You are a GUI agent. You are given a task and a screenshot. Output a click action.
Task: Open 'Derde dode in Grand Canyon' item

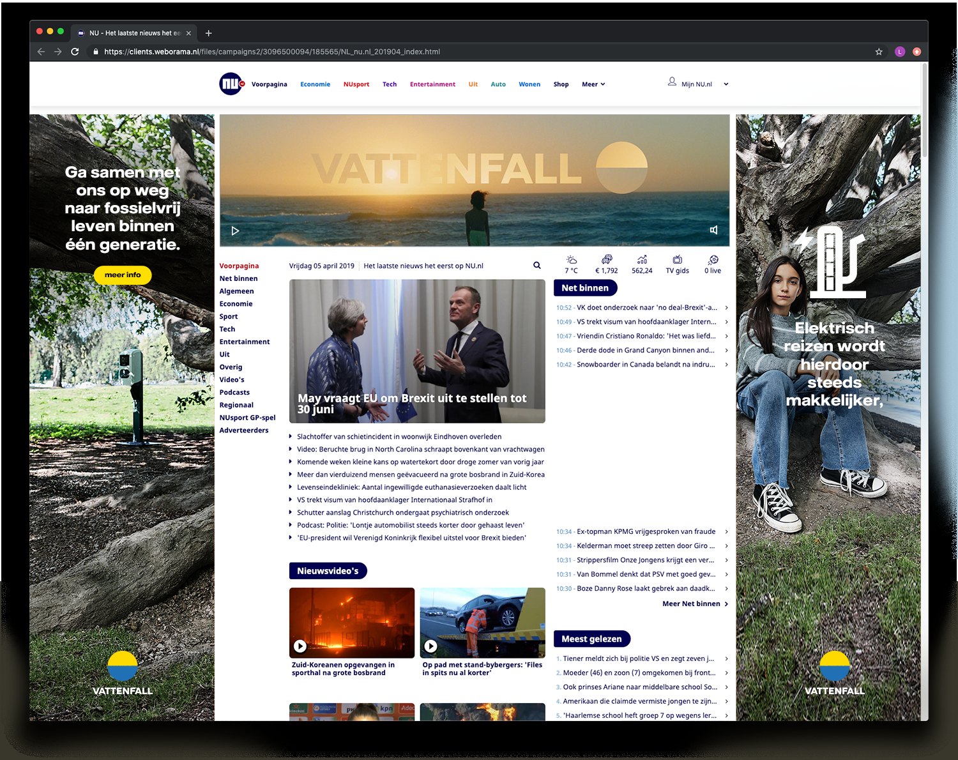pos(646,350)
